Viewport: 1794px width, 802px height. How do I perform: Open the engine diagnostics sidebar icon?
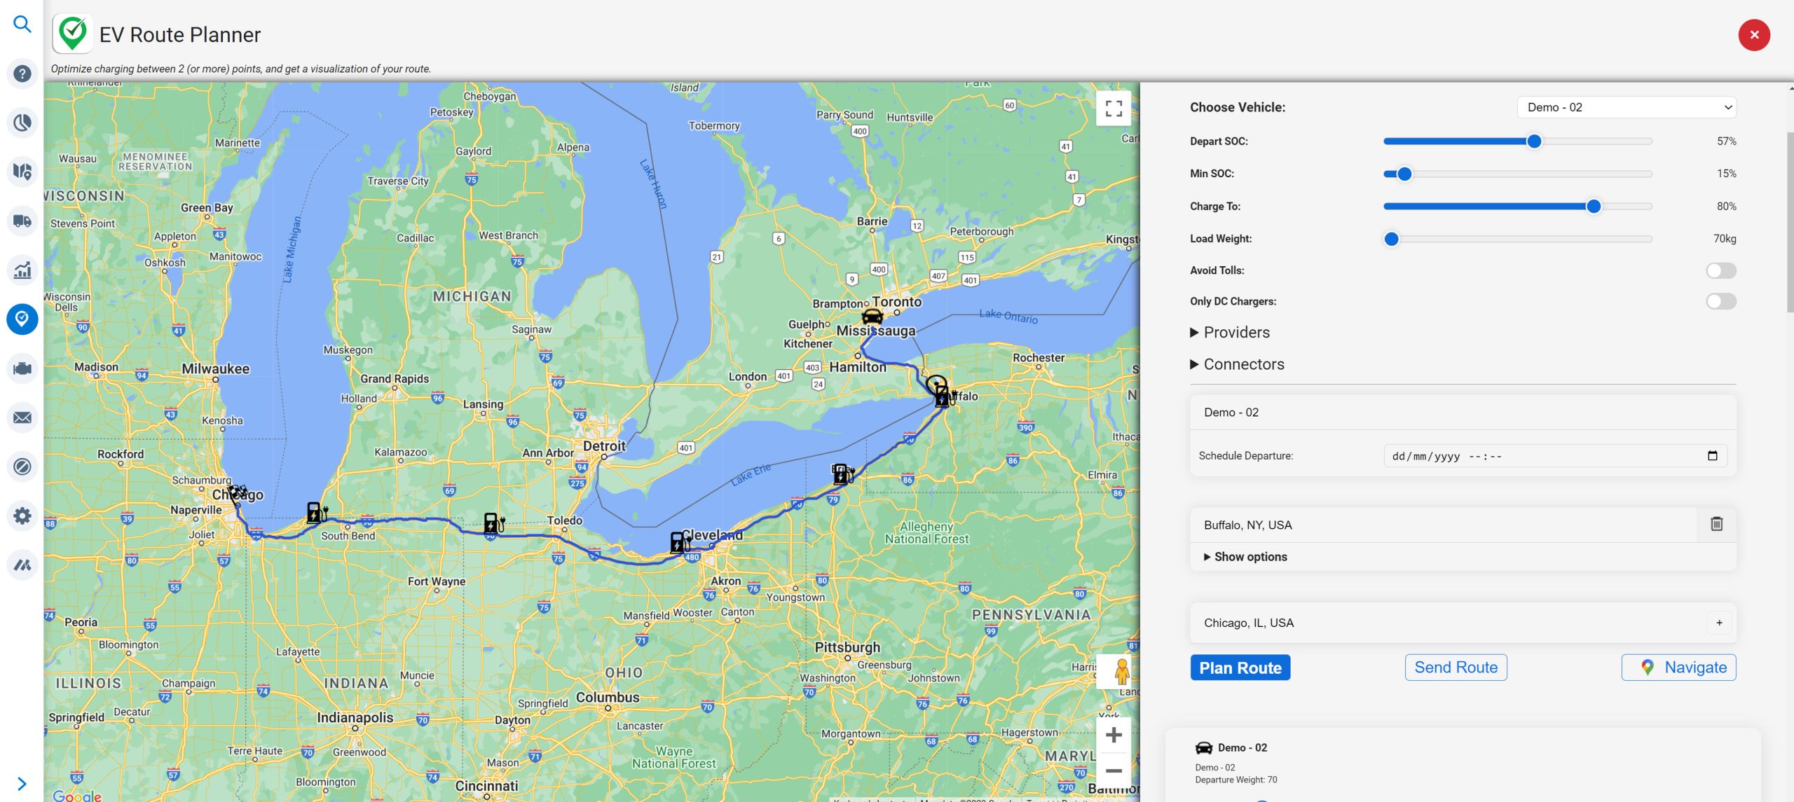click(x=22, y=368)
